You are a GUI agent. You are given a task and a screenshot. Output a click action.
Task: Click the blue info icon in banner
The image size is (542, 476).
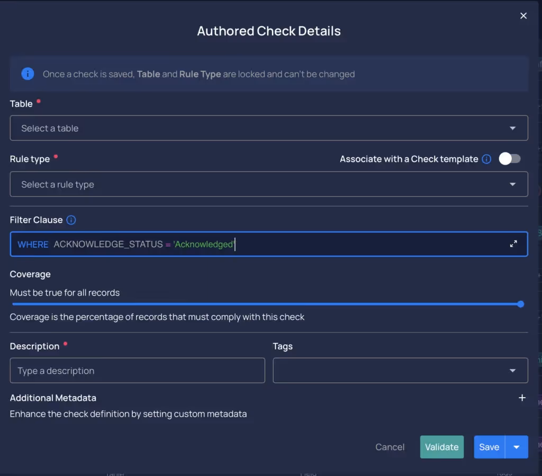point(28,74)
